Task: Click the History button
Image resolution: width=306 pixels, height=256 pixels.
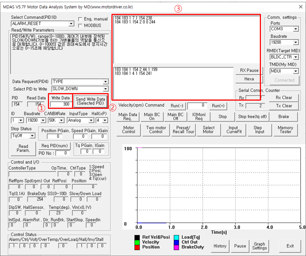Action: (220, 246)
